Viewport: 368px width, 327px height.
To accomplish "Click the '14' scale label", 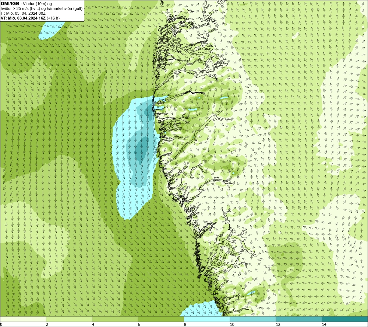I will (324, 324).
